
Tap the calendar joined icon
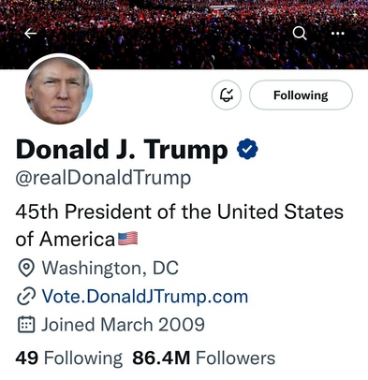coord(26,325)
